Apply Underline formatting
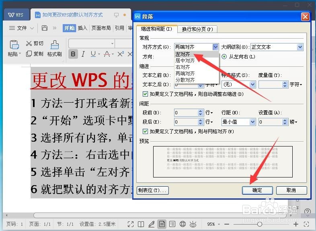The image size is (316, 231). [x=93, y=54]
